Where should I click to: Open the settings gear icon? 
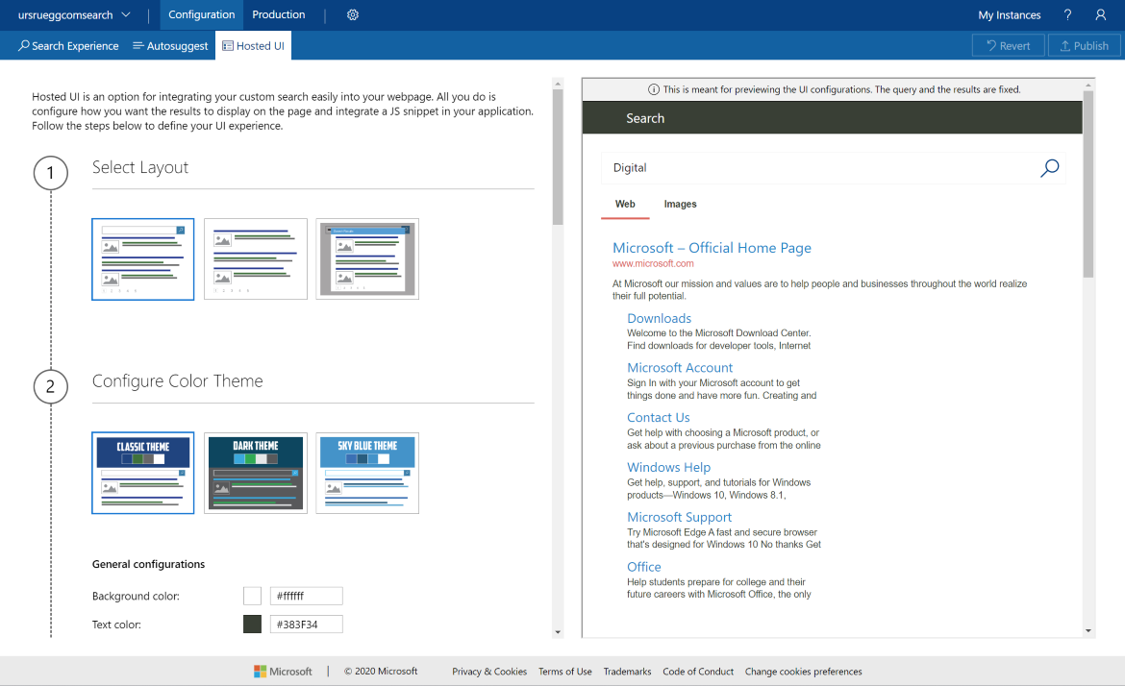352,14
